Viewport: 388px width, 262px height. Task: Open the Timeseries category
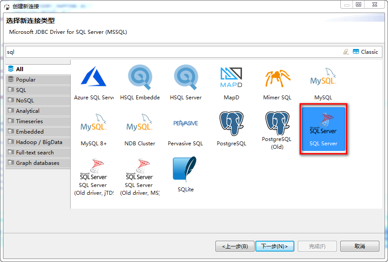point(38,121)
